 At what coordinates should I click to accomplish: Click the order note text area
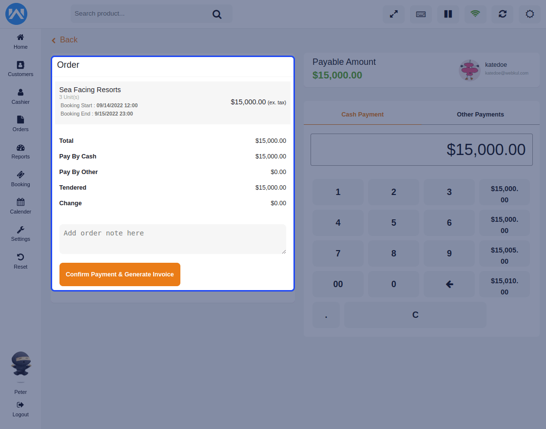coord(173,239)
